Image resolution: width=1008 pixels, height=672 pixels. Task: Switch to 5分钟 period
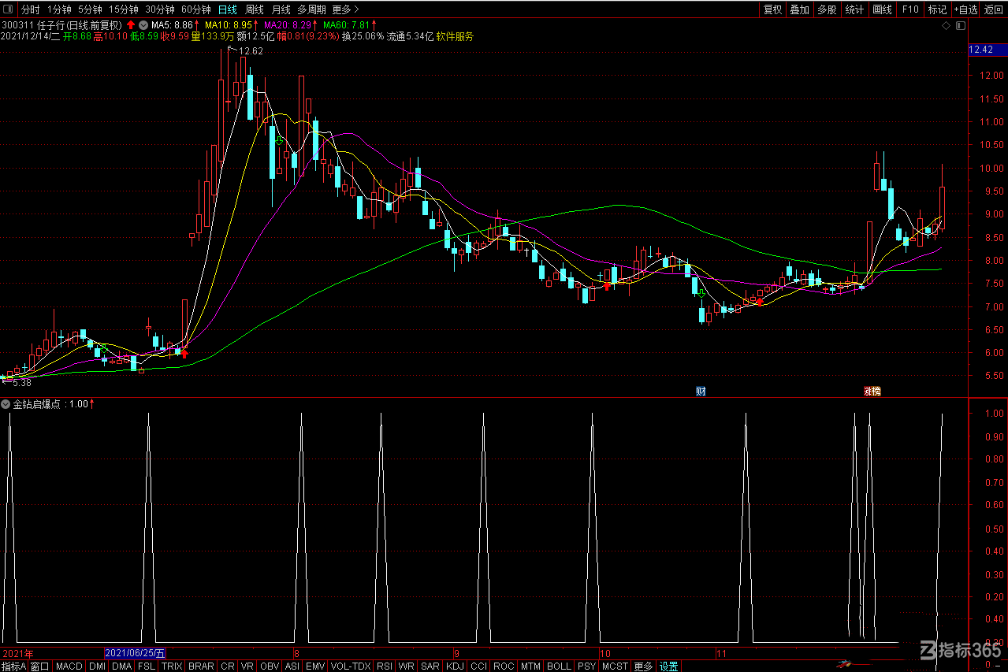point(90,9)
